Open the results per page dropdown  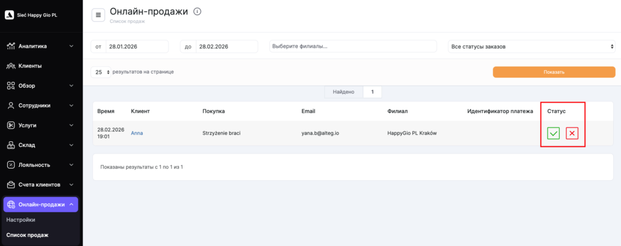pos(100,72)
